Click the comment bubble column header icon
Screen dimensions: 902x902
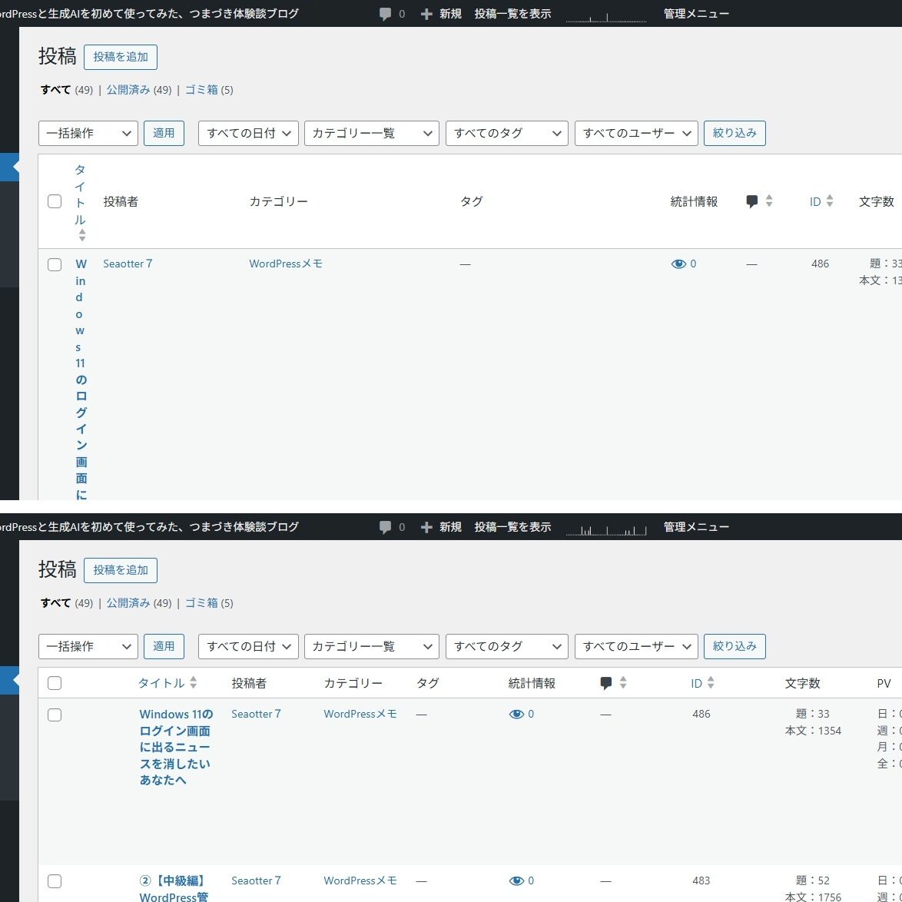pos(606,682)
